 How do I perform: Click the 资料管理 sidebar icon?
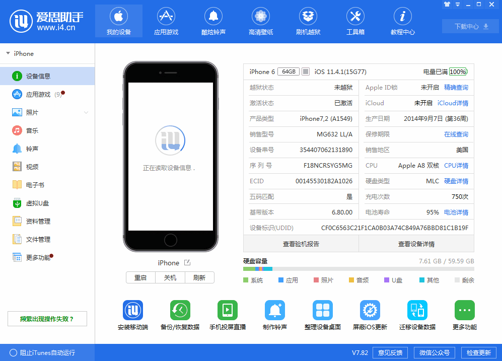[17, 221]
